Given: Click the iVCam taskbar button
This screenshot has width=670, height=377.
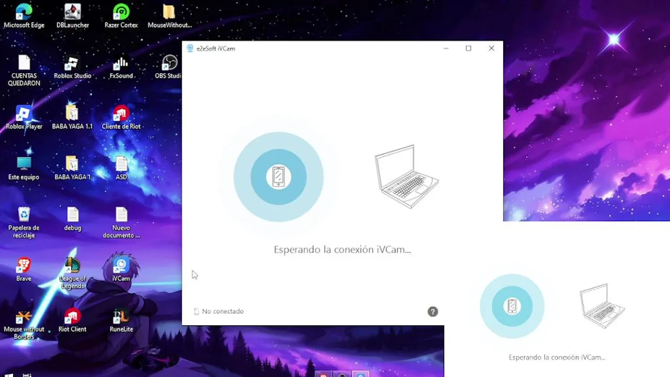Looking at the screenshot, I should pos(361,374).
